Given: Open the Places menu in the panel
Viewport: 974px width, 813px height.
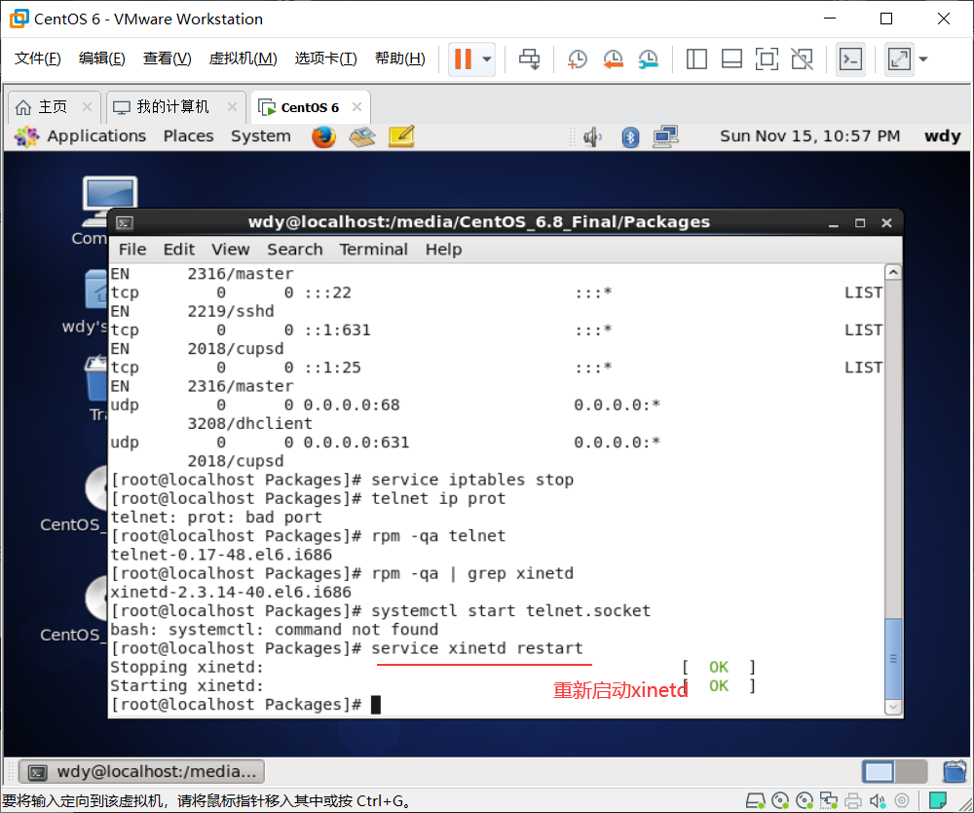Looking at the screenshot, I should click(x=188, y=136).
